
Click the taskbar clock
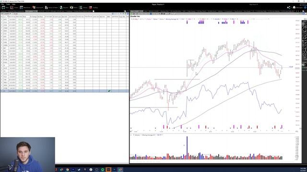tap(304, 169)
